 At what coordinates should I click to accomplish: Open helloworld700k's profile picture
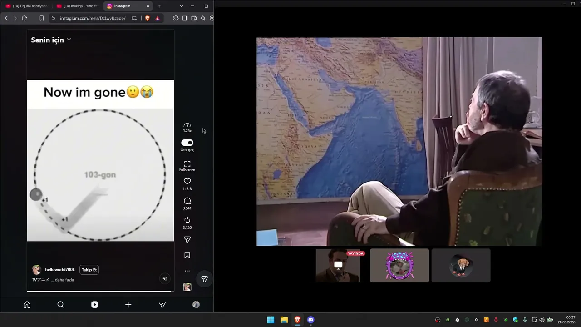point(36,270)
